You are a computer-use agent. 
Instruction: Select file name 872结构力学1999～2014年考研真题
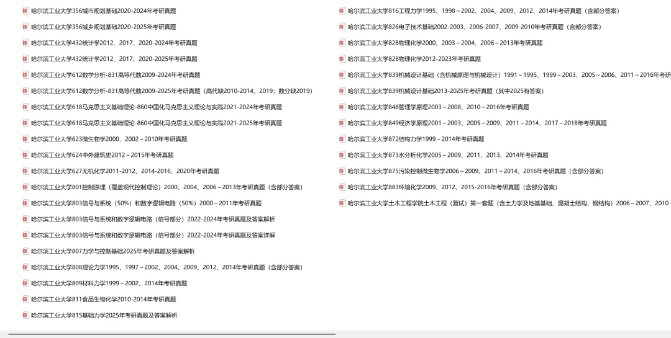pyautogui.click(x=416, y=139)
